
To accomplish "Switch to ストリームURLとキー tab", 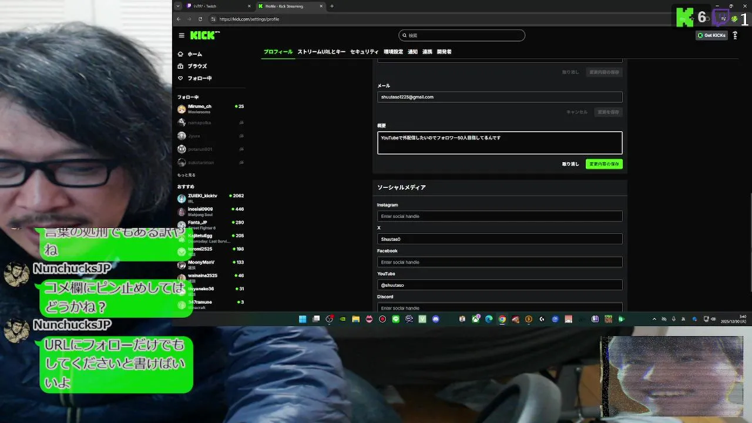I will click(x=321, y=52).
